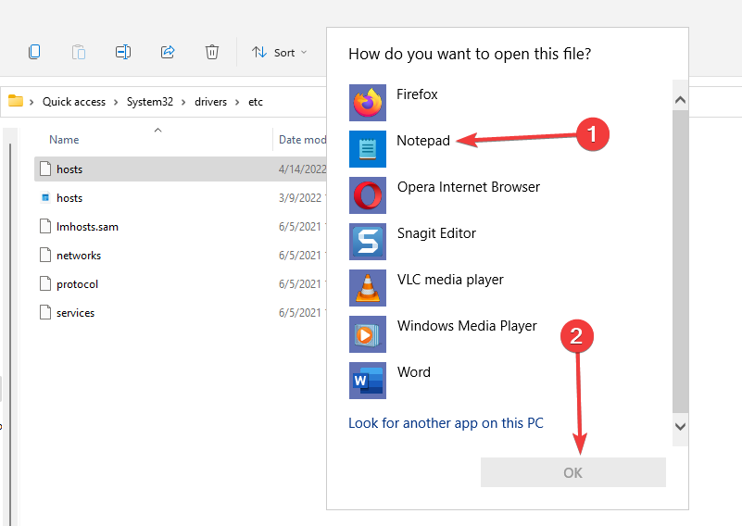Choose Notepad label in app list
The image size is (742, 526).
(x=423, y=141)
